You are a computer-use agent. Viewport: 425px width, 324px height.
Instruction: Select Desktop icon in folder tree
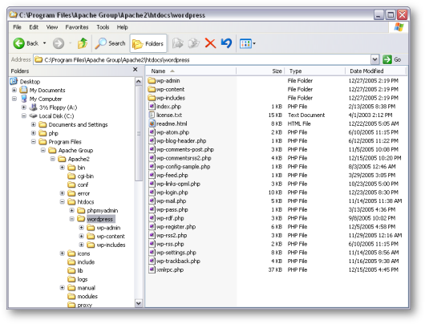[14, 81]
